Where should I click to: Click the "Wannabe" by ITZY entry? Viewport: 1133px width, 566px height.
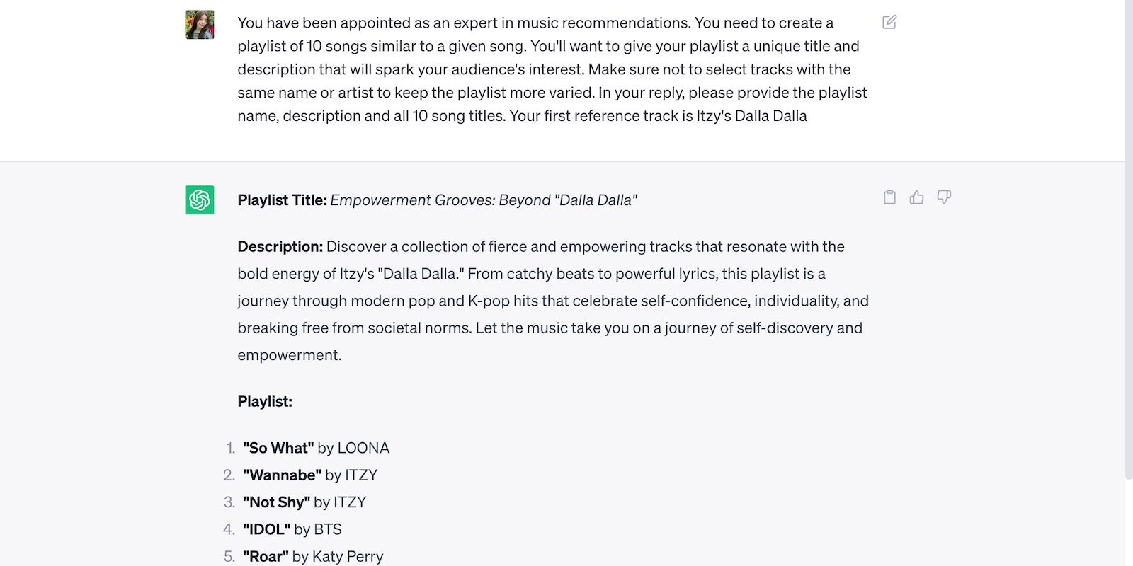[x=310, y=475]
